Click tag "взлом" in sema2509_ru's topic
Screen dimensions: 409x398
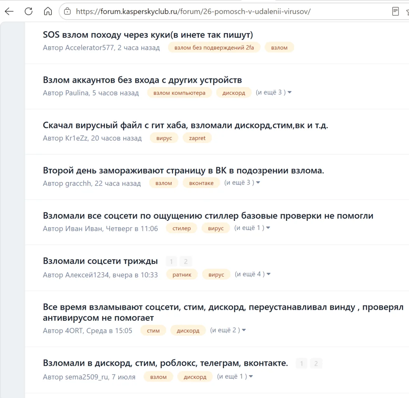click(158, 377)
